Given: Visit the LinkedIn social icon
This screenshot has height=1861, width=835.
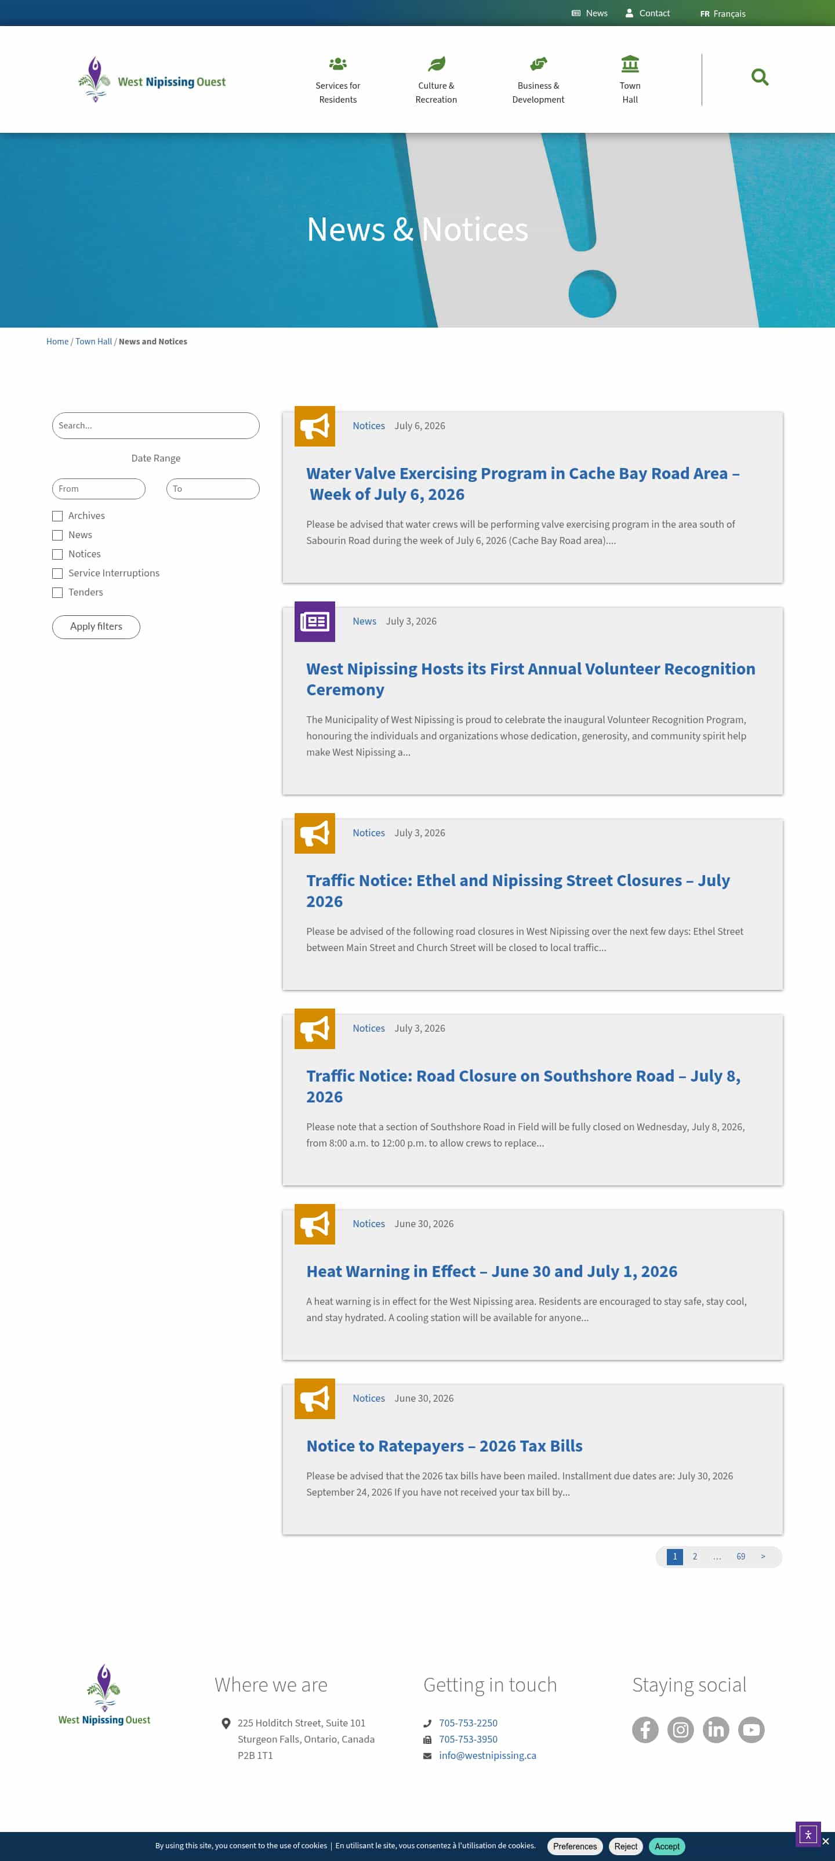Looking at the screenshot, I should (716, 1729).
